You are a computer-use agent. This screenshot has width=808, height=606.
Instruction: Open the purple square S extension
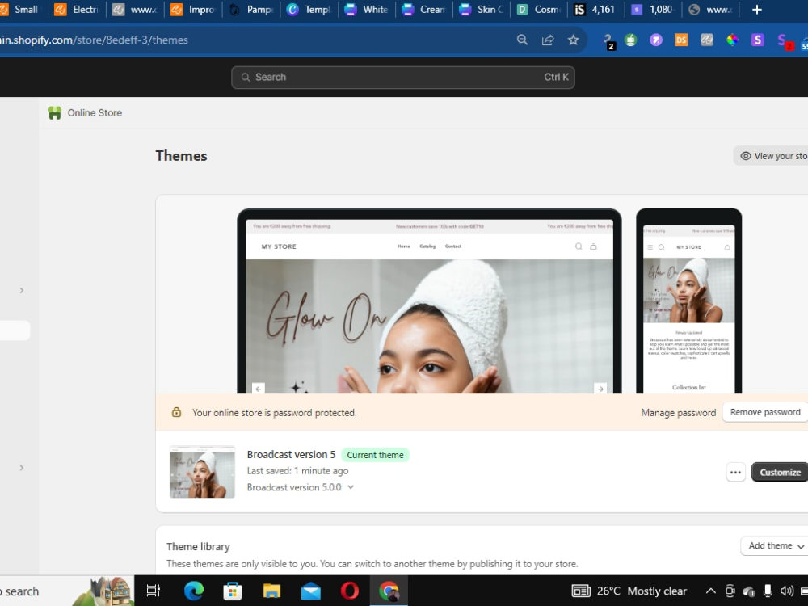click(x=758, y=40)
